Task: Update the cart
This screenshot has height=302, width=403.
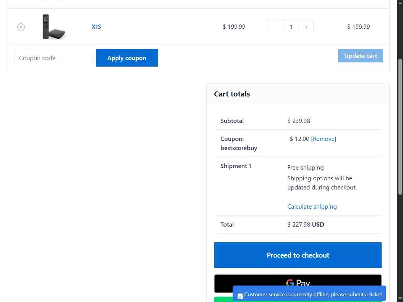Action: pos(360,56)
